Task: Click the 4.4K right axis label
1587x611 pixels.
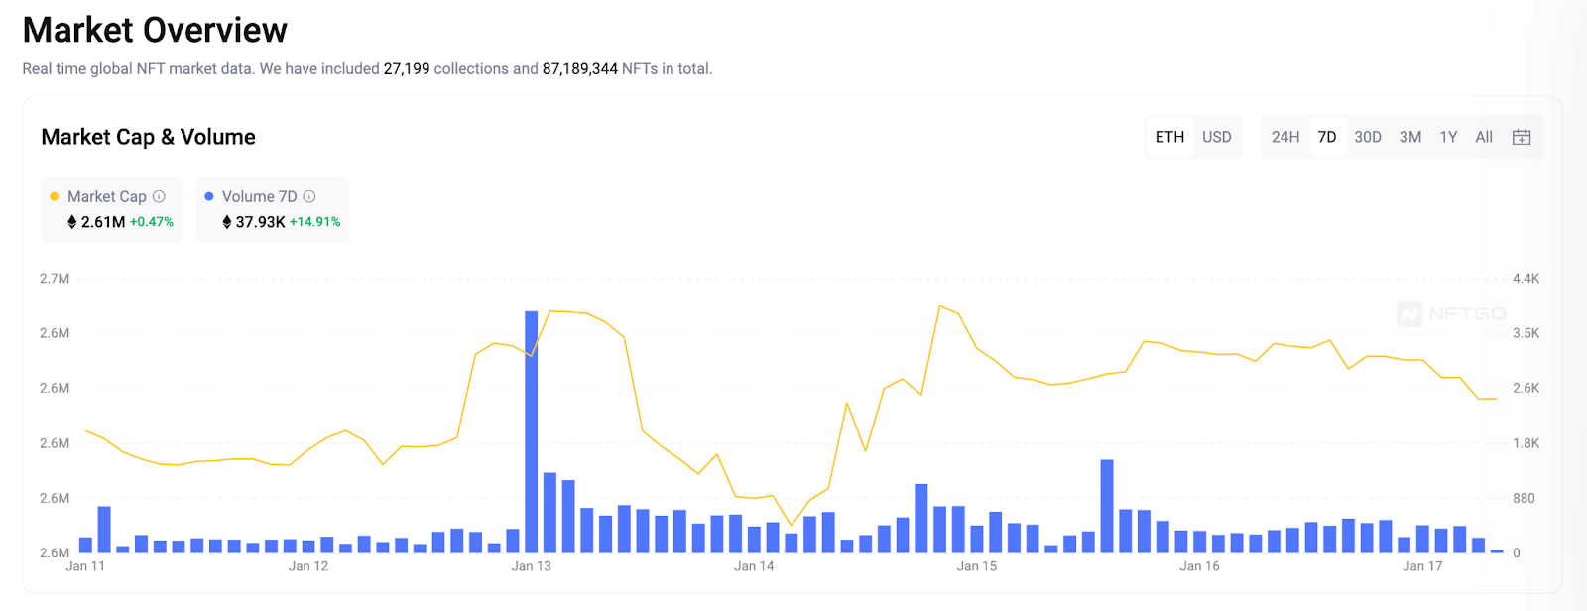Action: click(x=1526, y=279)
